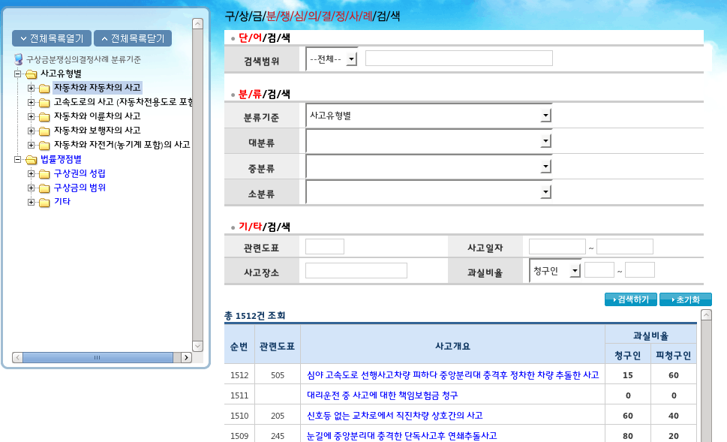Click folder icon of 자동차와 보행자의 사고

tap(44, 131)
